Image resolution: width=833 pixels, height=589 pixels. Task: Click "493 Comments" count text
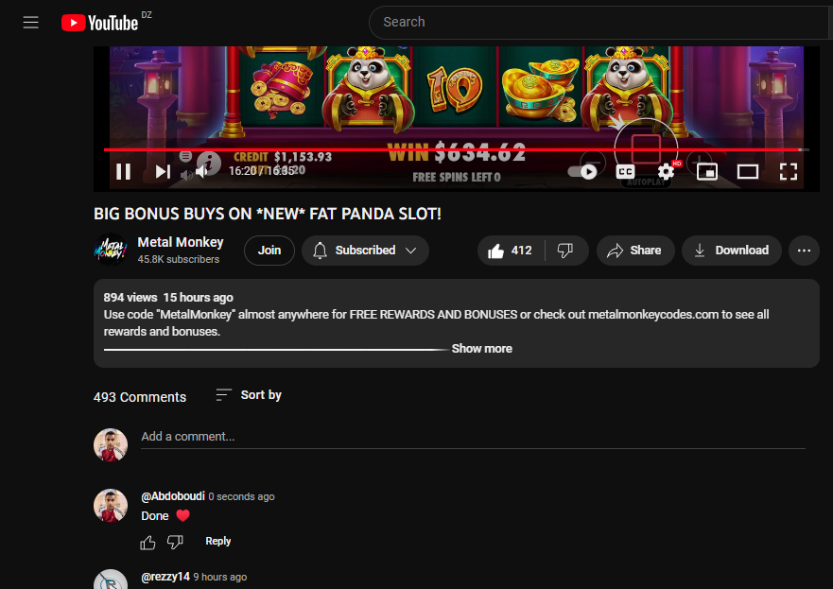pos(140,397)
